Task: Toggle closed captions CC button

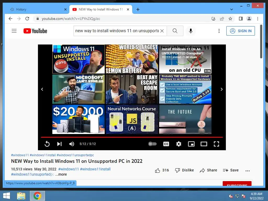Action: (166, 144)
